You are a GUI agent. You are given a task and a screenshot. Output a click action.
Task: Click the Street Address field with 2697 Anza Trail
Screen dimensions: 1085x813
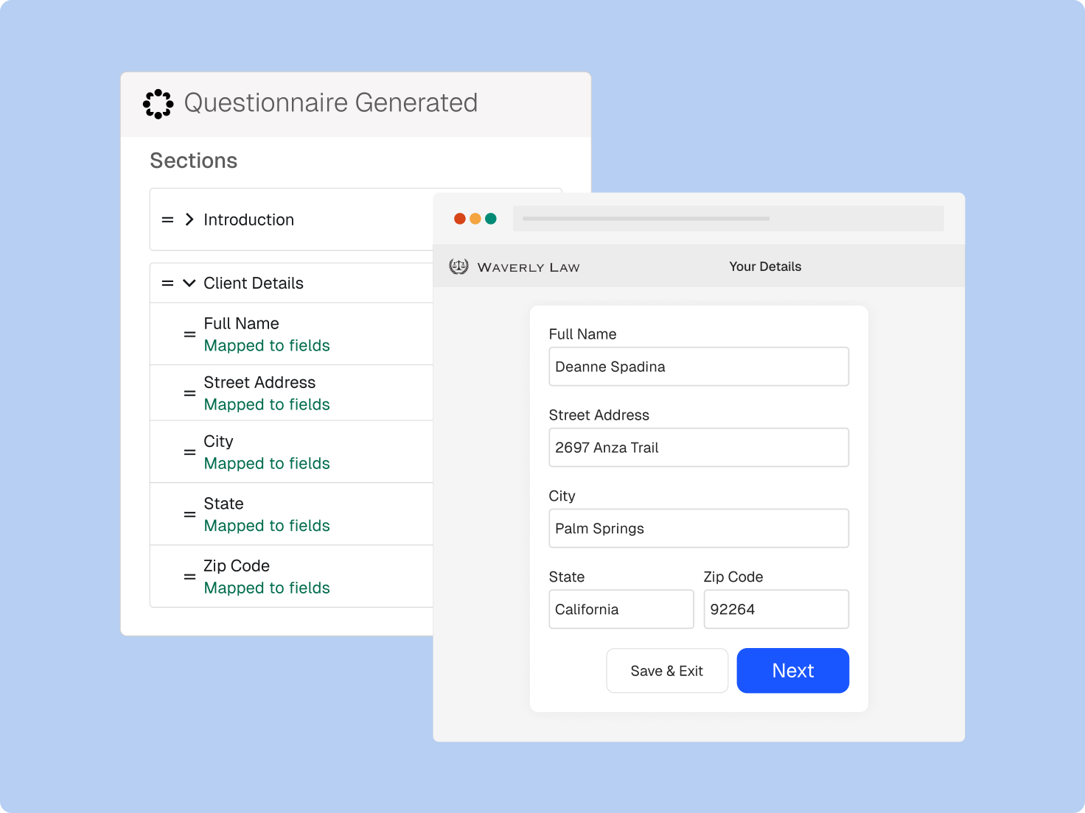(x=699, y=448)
